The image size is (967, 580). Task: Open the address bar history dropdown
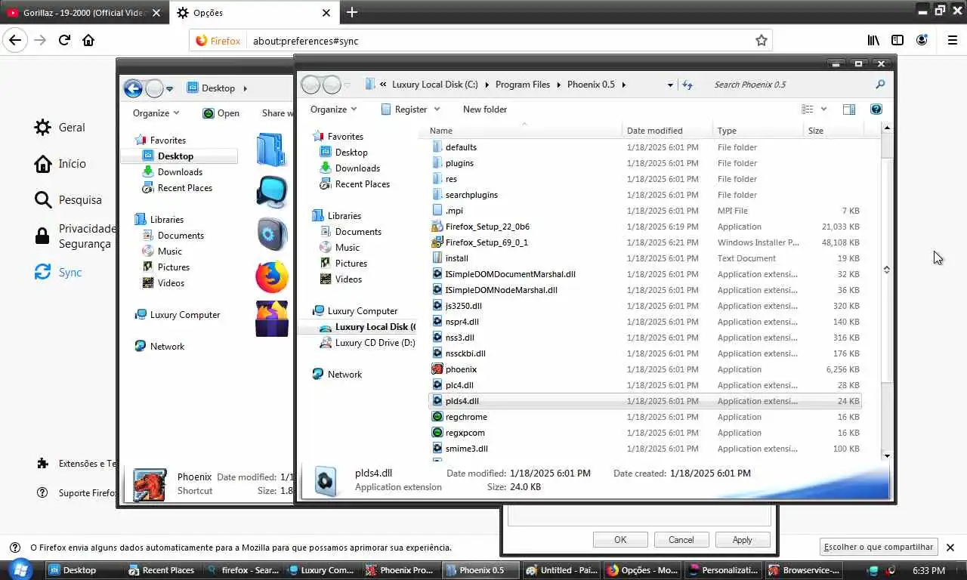click(x=669, y=85)
